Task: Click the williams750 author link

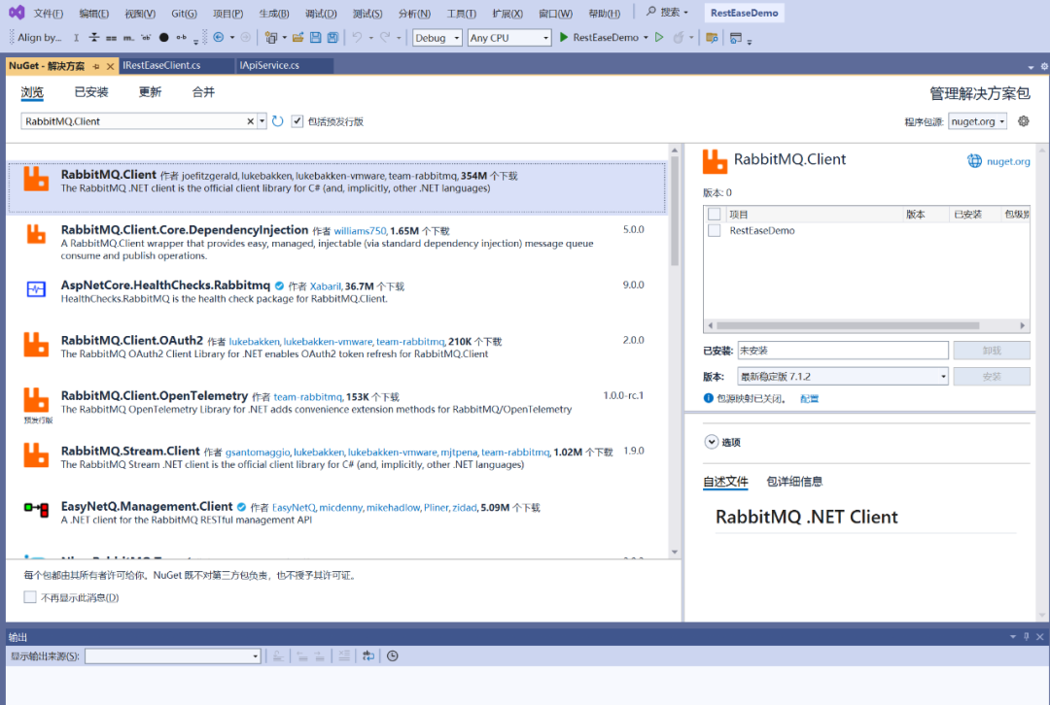Action: pos(360,231)
